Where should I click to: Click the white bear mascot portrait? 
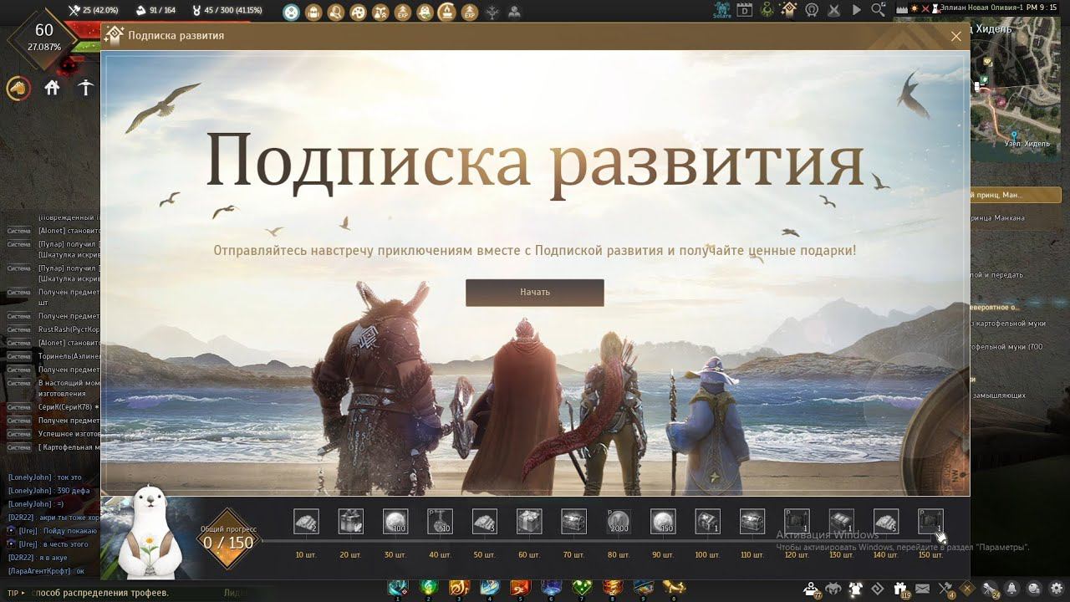coord(150,535)
